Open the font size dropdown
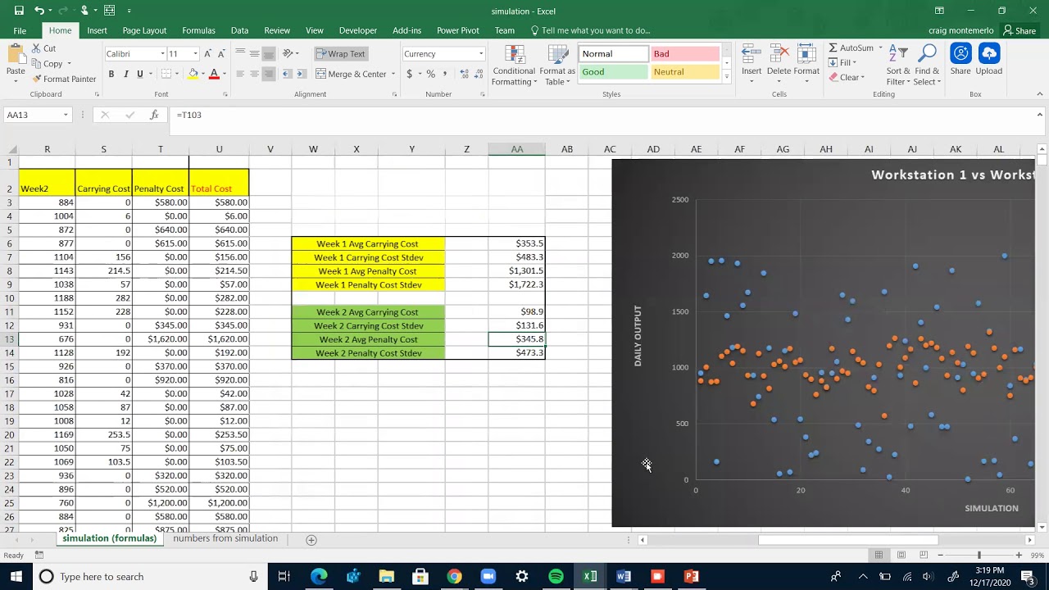This screenshot has height=590, width=1049. (195, 54)
